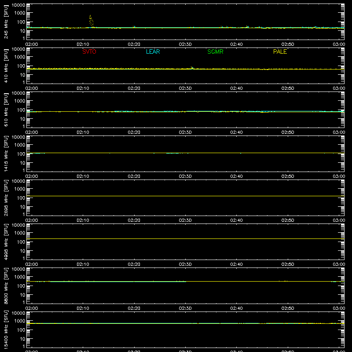Click the 02:20 time label under 4995 MHz plot
352x352 pixels.
point(134,264)
